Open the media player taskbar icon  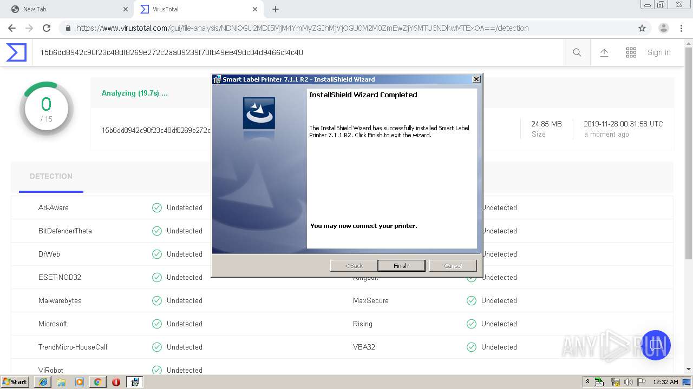point(80,382)
